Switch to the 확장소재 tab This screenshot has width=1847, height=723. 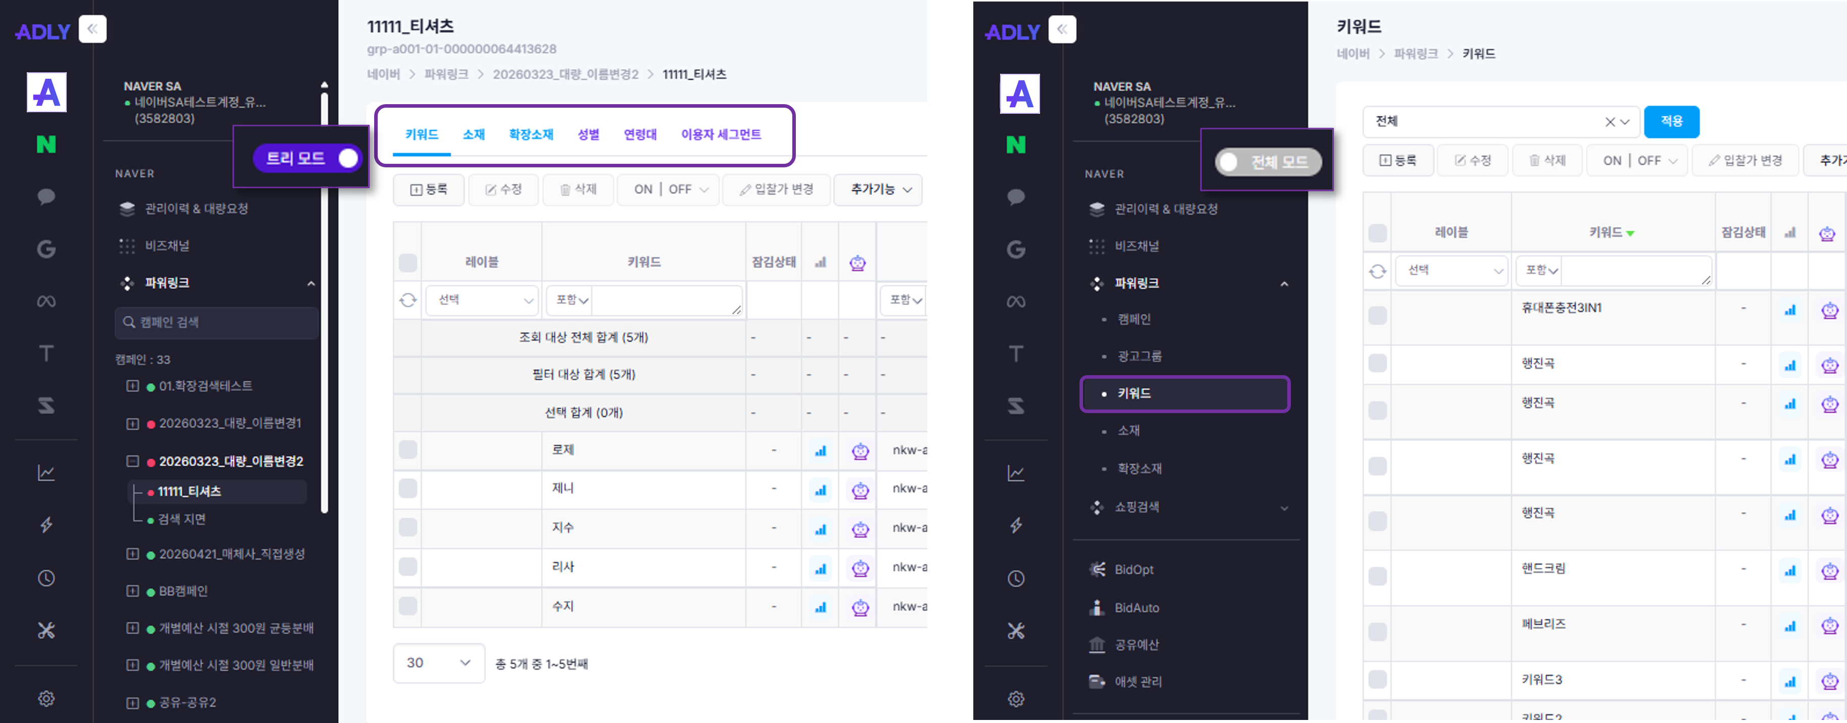tap(530, 134)
